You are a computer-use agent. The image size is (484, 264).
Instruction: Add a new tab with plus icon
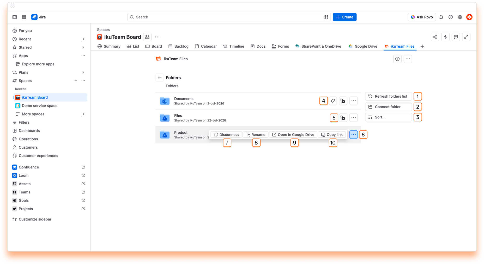point(422,46)
